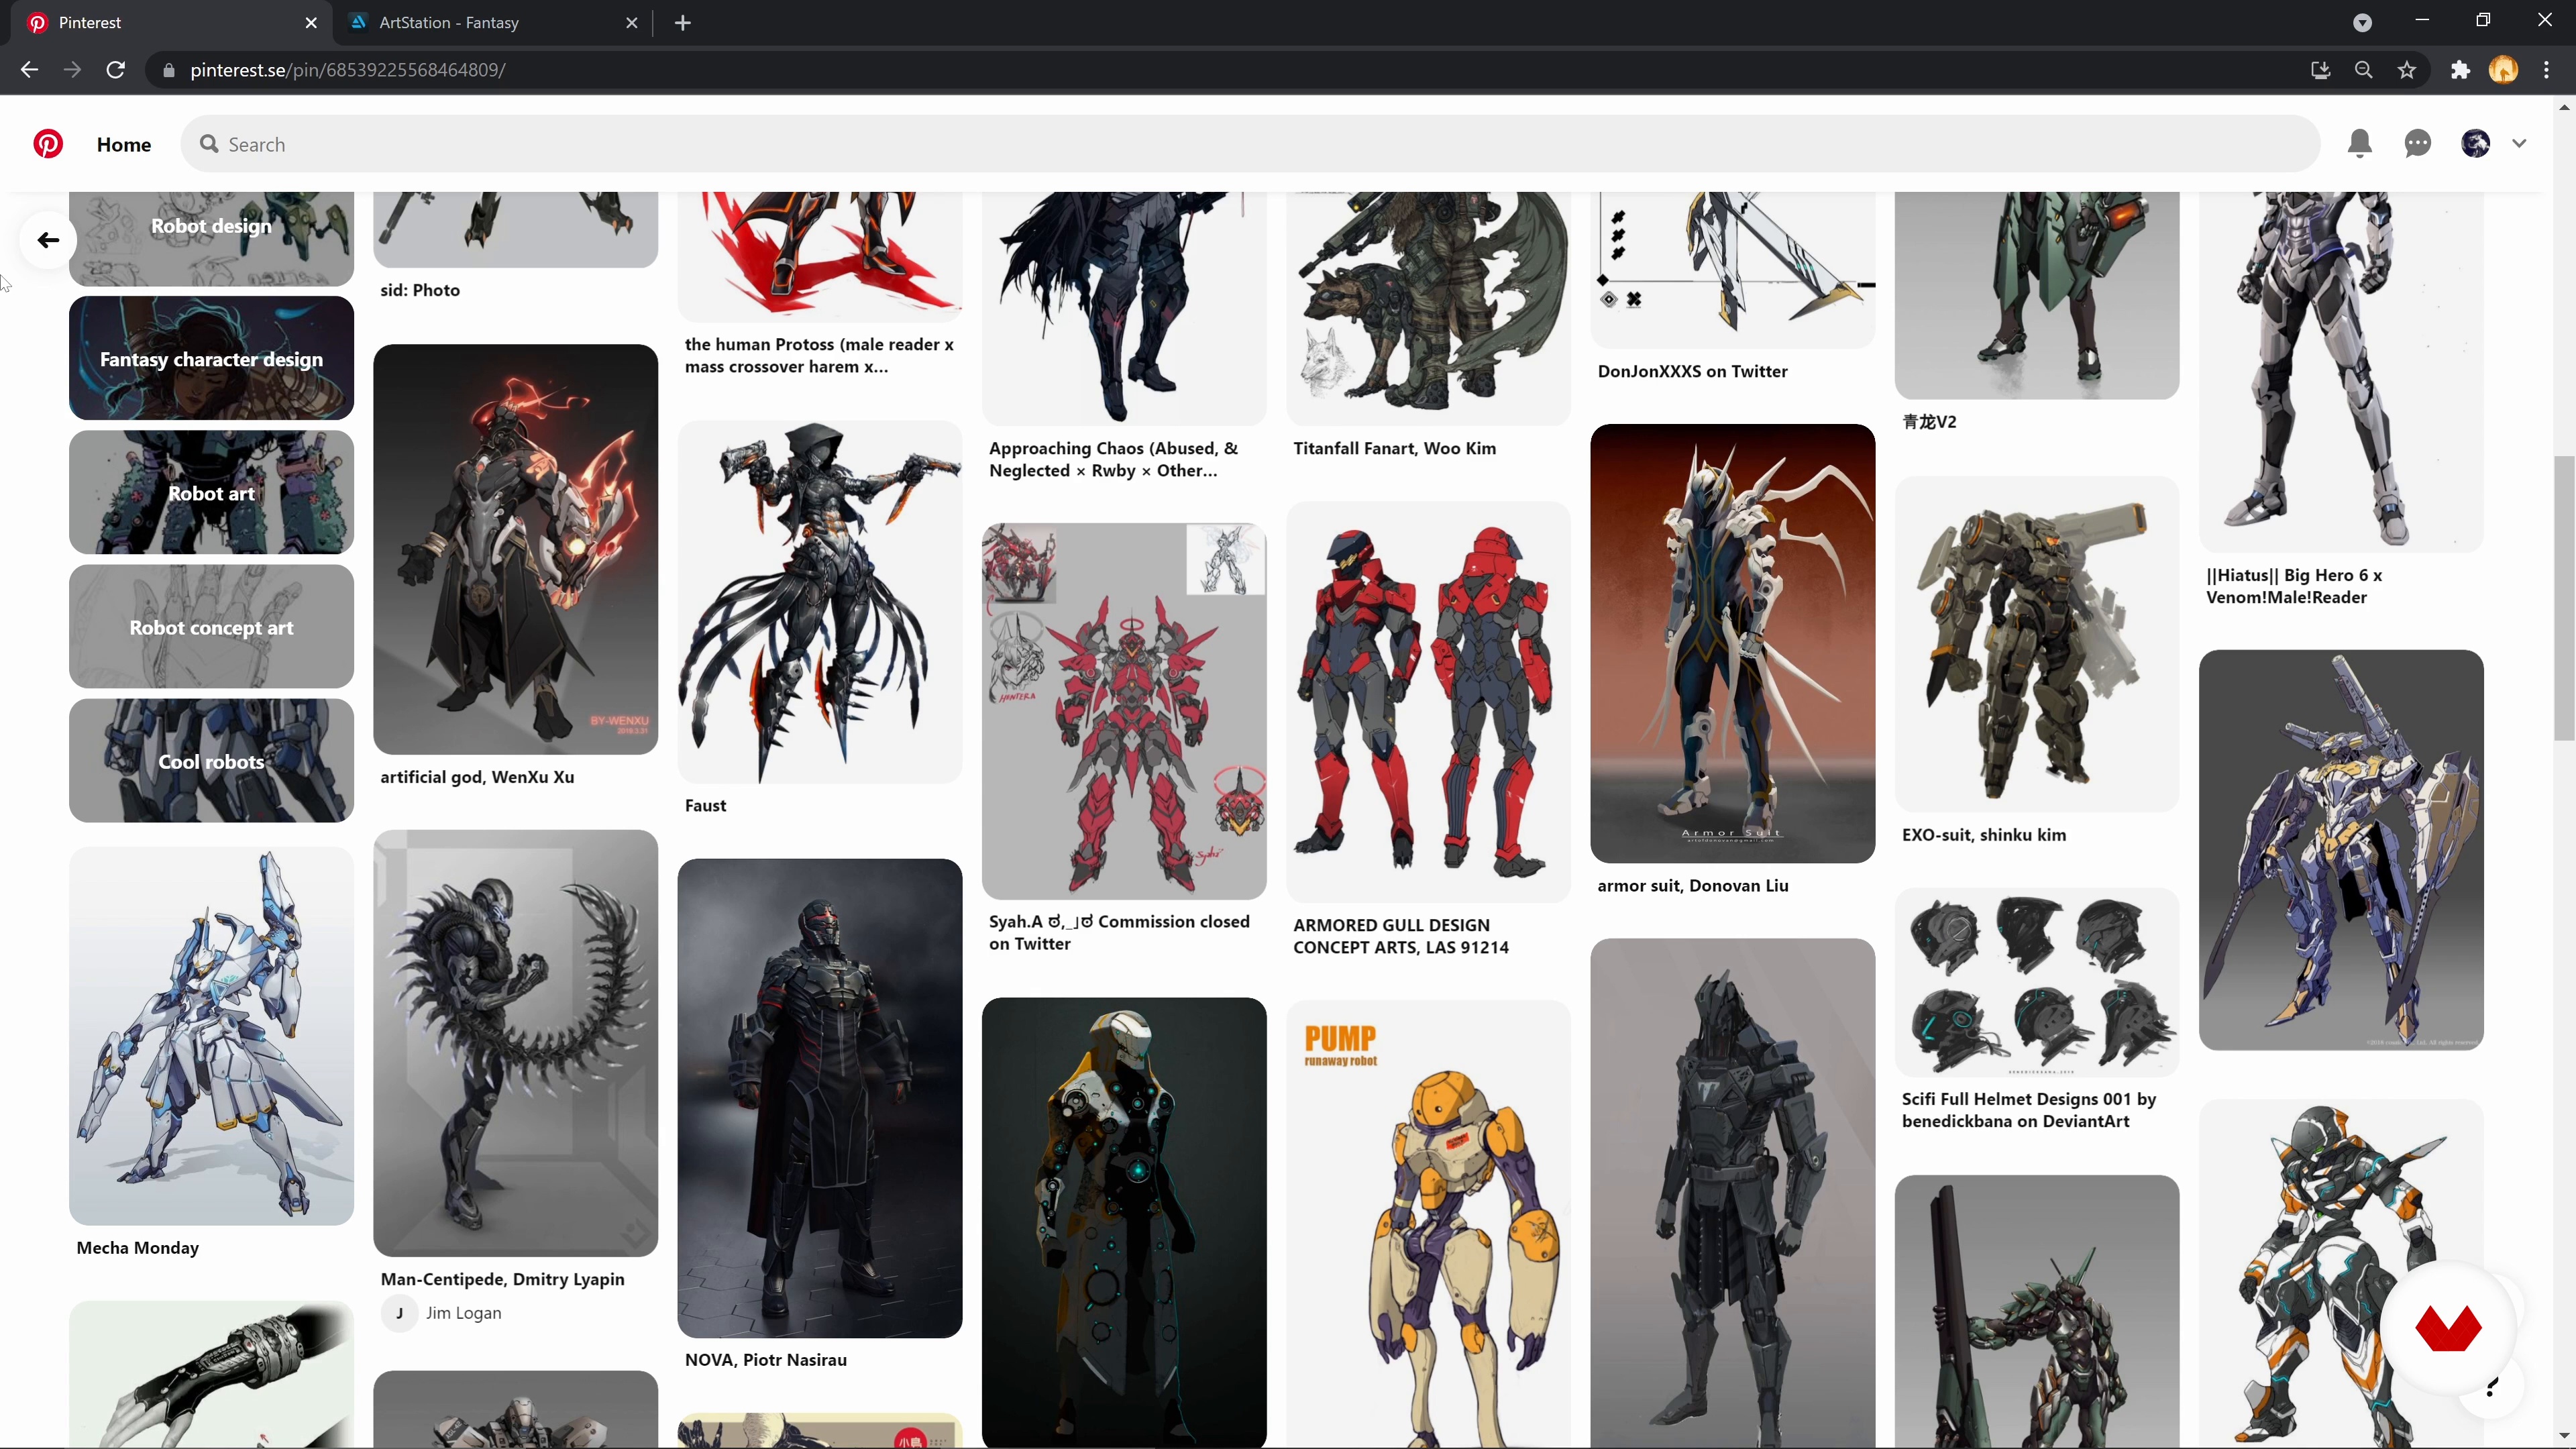Open the Mecha Monday pin image
2576x1449 pixels.
pyautogui.click(x=211, y=1035)
